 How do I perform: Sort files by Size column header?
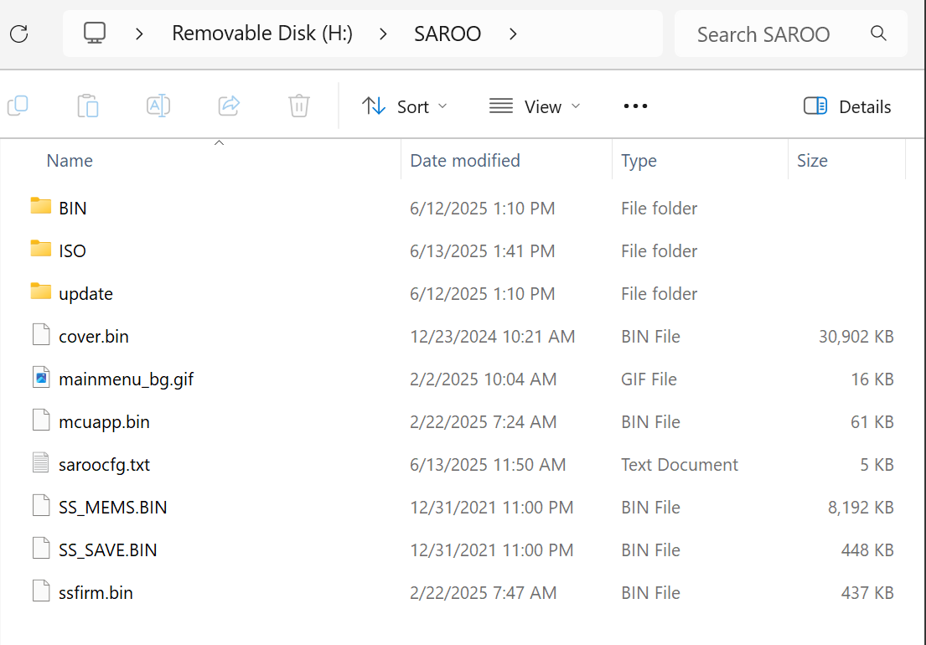pyautogui.click(x=812, y=161)
